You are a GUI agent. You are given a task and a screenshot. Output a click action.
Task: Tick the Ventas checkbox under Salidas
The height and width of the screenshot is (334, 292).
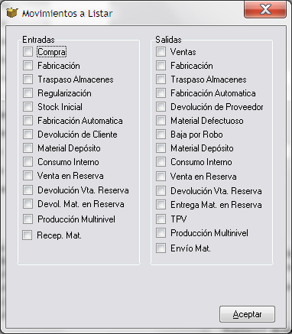[161, 52]
